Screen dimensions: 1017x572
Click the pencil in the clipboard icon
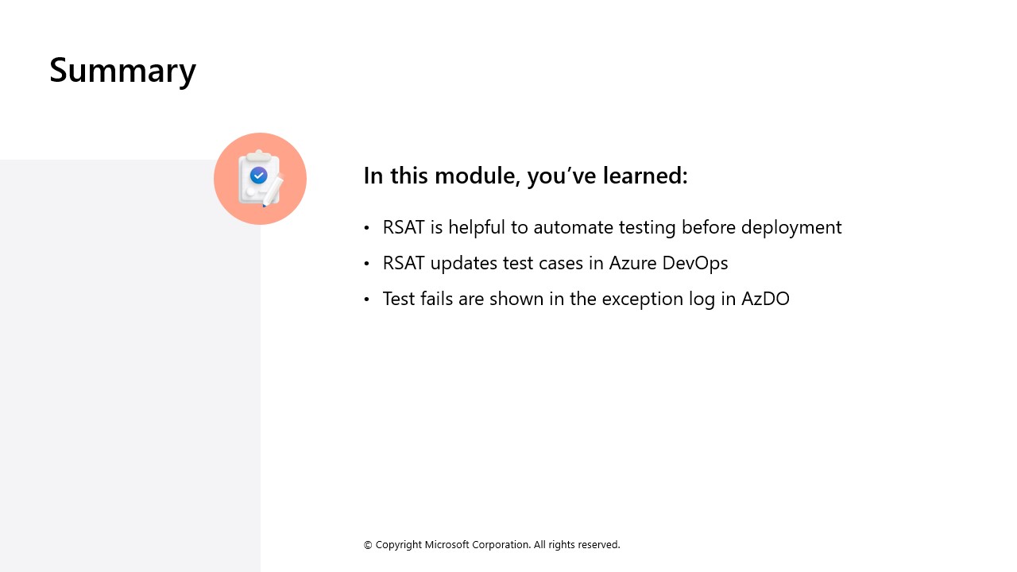(x=273, y=191)
